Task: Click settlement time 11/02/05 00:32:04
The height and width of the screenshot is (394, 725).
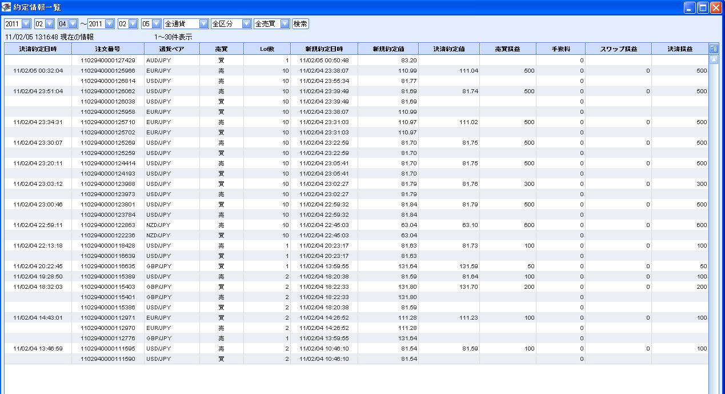Action: click(x=38, y=70)
